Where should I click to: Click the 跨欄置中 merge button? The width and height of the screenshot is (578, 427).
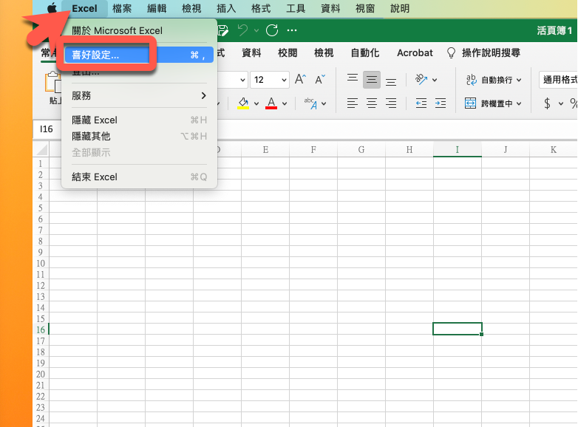click(493, 103)
